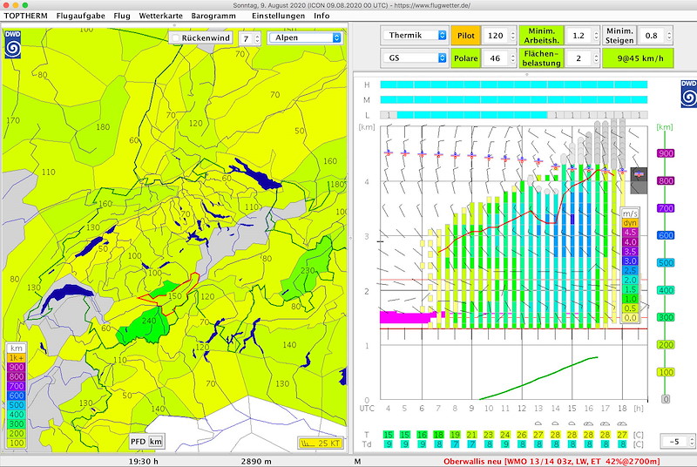Open the Alpen region dropdown
Viewport: 697px width, 467px height.
pyautogui.click(x=304, y=37)
